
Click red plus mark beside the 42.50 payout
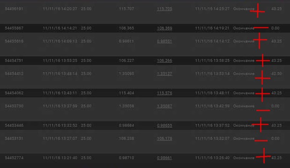click(x=262, y=78)
